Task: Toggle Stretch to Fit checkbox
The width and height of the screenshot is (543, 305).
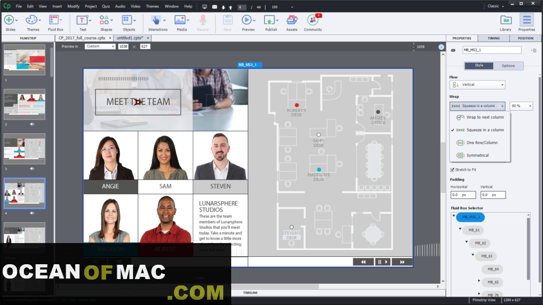Action: (x=452, y=170)
